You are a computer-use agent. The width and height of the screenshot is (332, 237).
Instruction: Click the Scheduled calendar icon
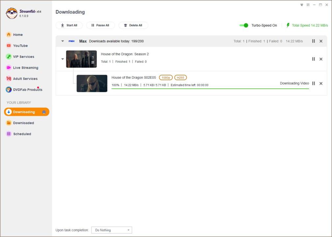tap(9, 134)
